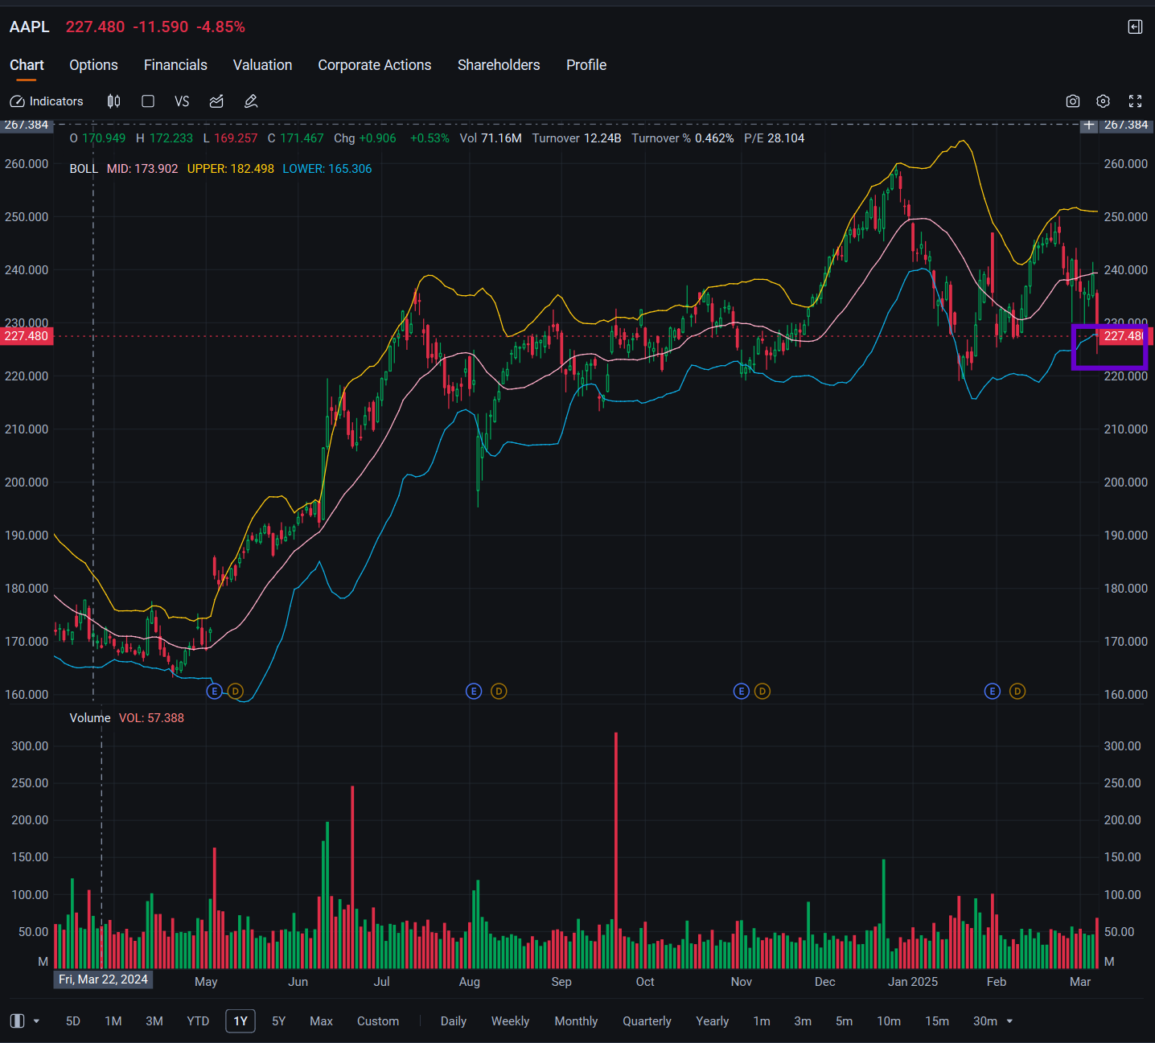Select the 1M time range
Screen dimensions: 1155x1043
coord(113,1021)
